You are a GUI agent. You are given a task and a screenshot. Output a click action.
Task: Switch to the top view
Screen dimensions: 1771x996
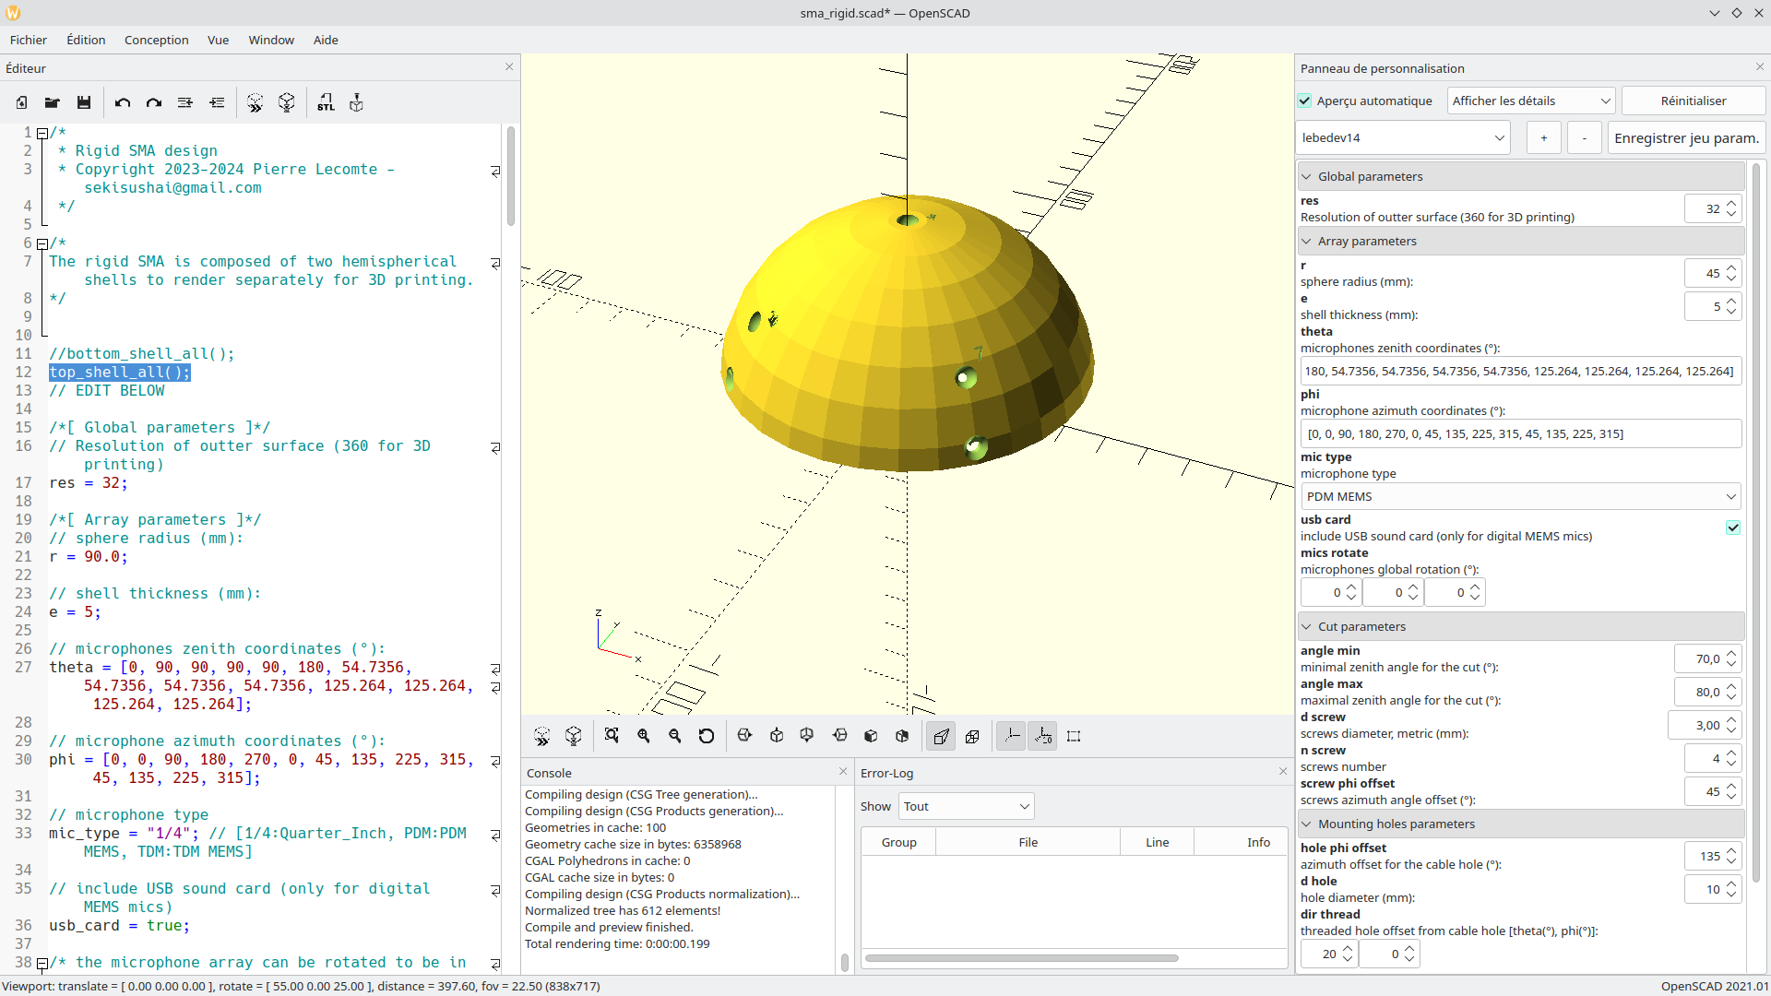[x=777, y=736]
